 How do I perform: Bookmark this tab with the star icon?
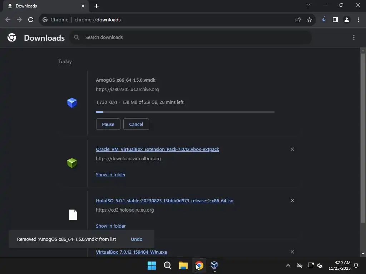point(309,20)
